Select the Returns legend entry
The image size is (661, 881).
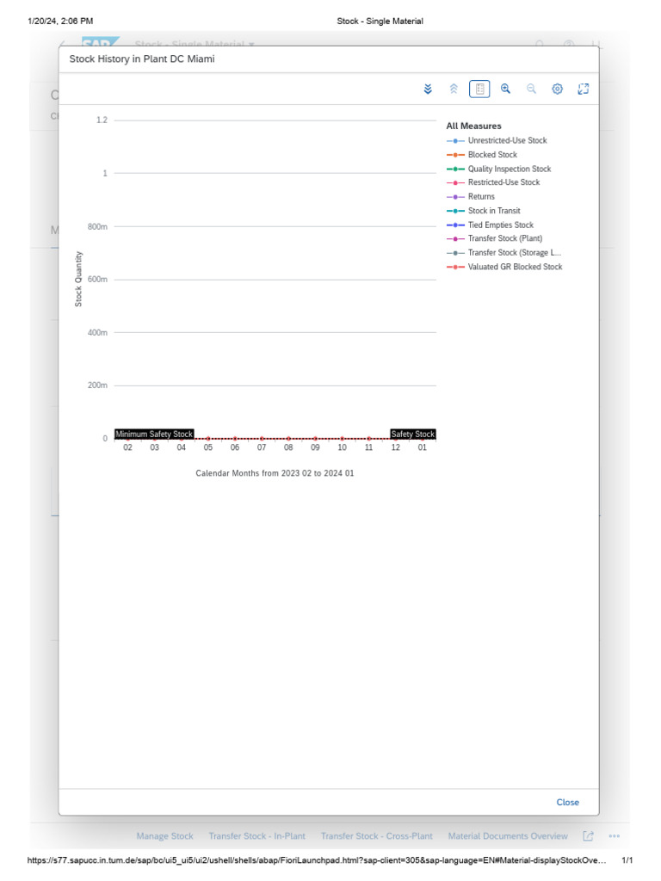481,197
